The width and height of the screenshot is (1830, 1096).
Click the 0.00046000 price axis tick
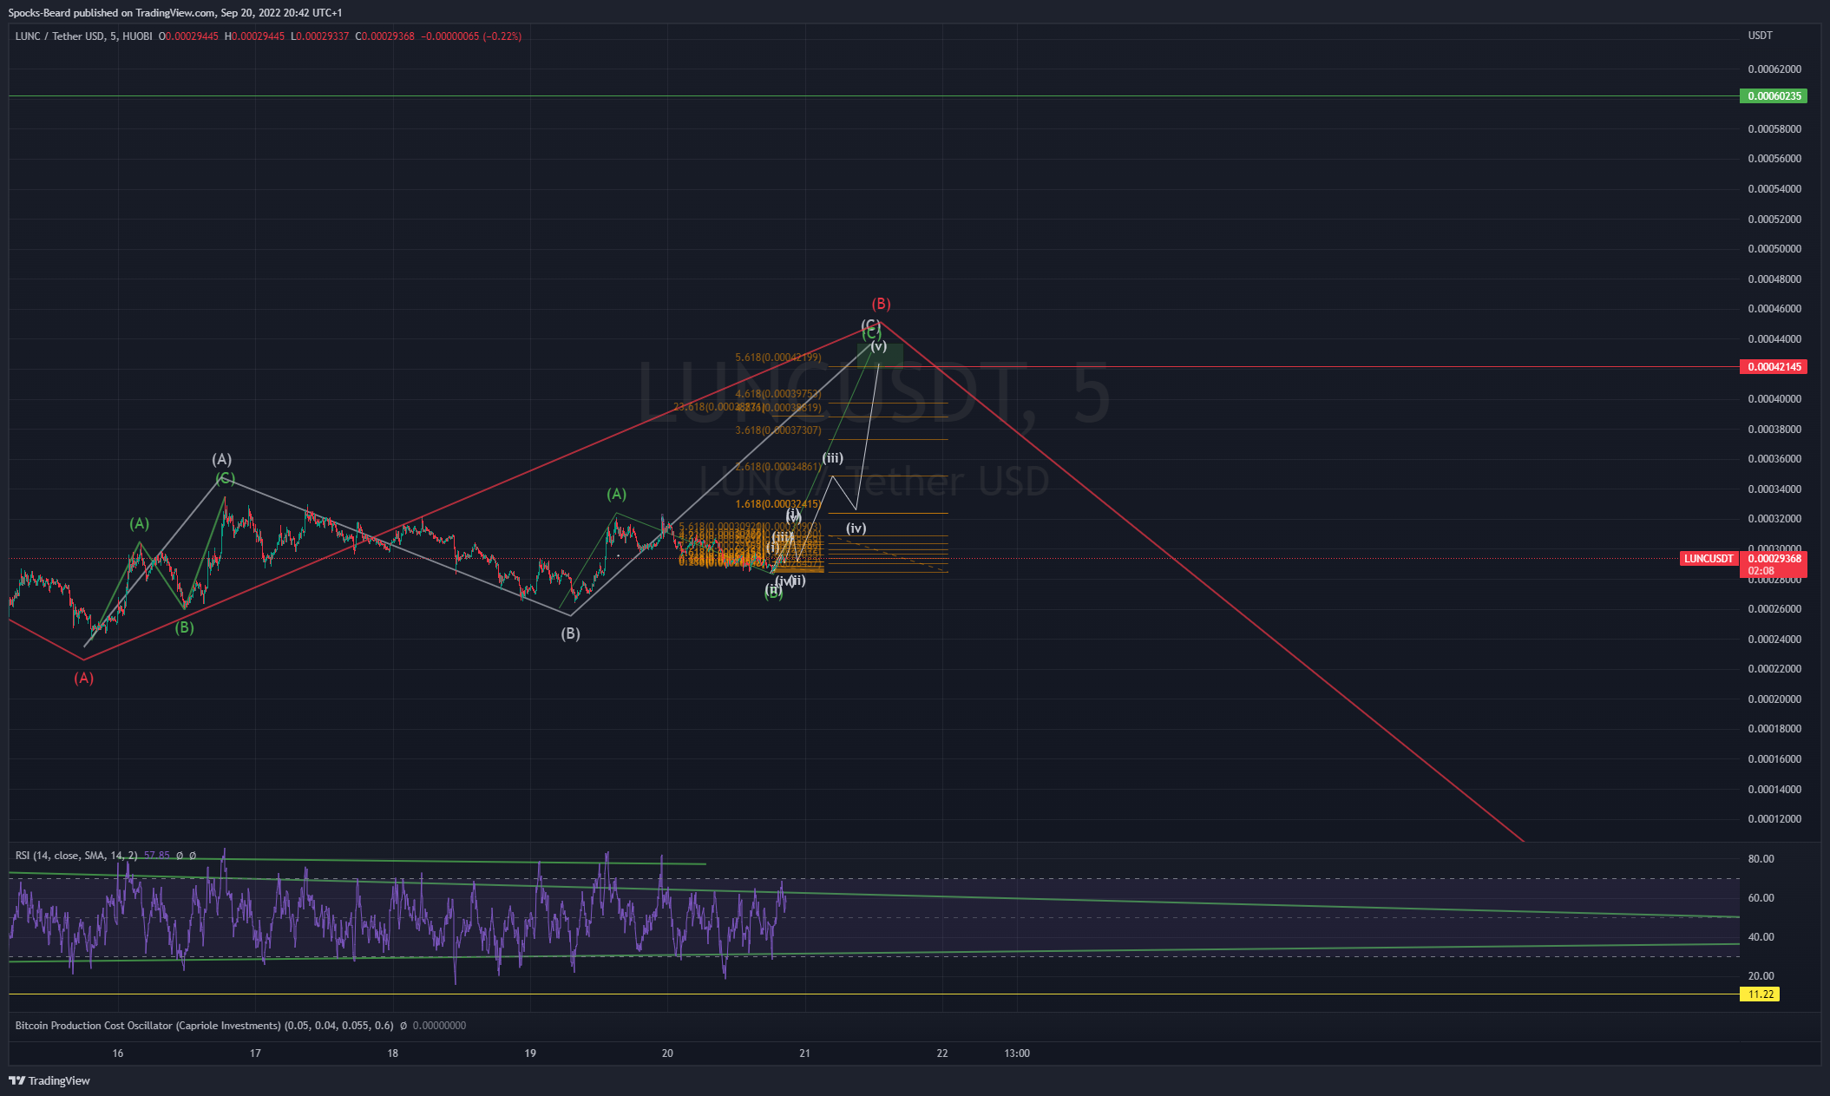1774,309
